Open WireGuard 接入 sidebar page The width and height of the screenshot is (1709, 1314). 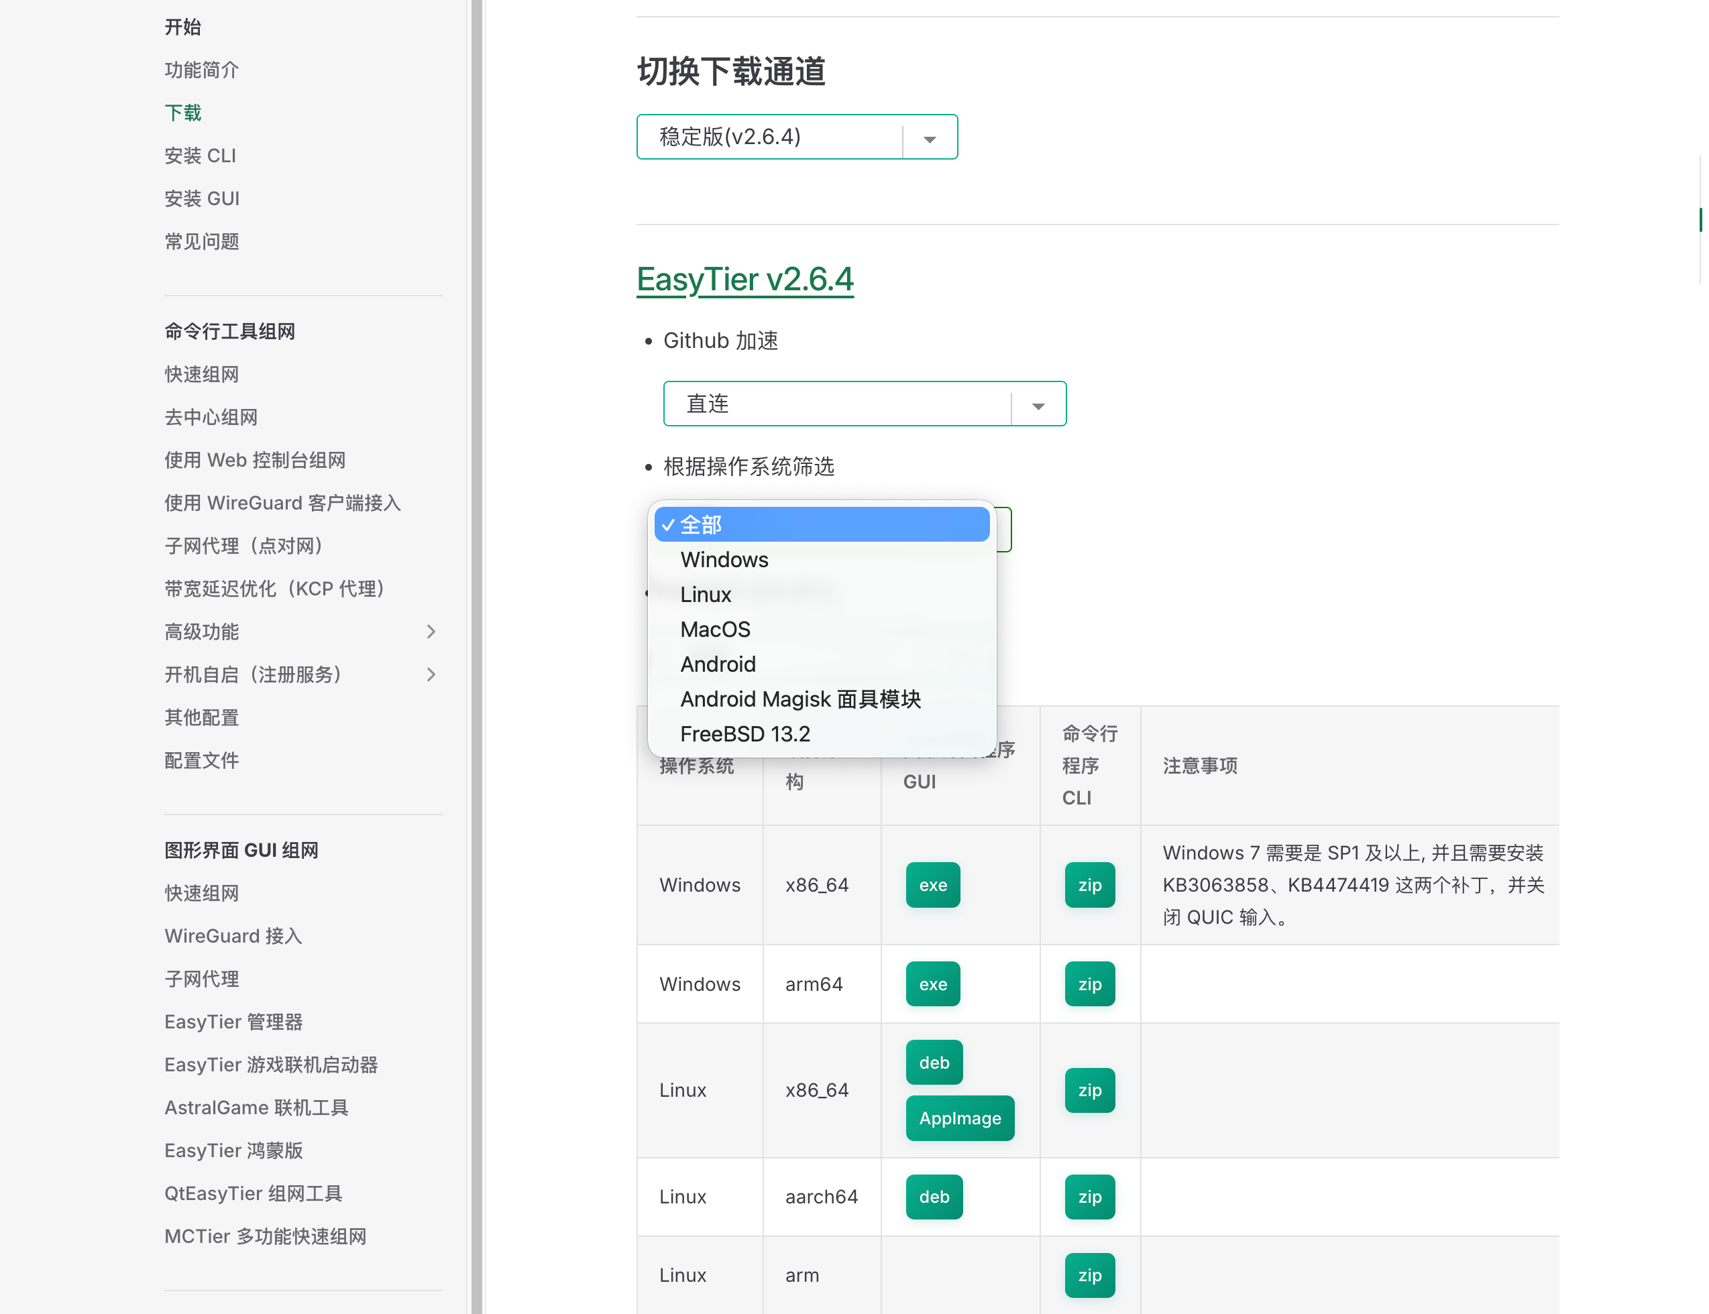pyautogui.click(x=233, y=936)
